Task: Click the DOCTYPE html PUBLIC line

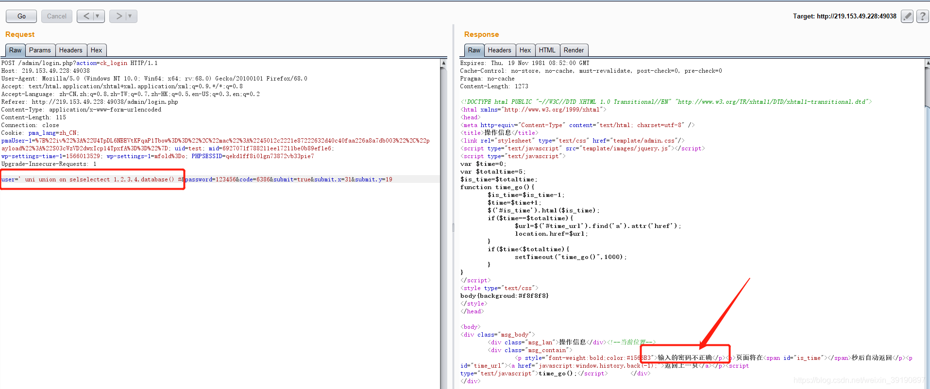Action: tap(666, 102)
